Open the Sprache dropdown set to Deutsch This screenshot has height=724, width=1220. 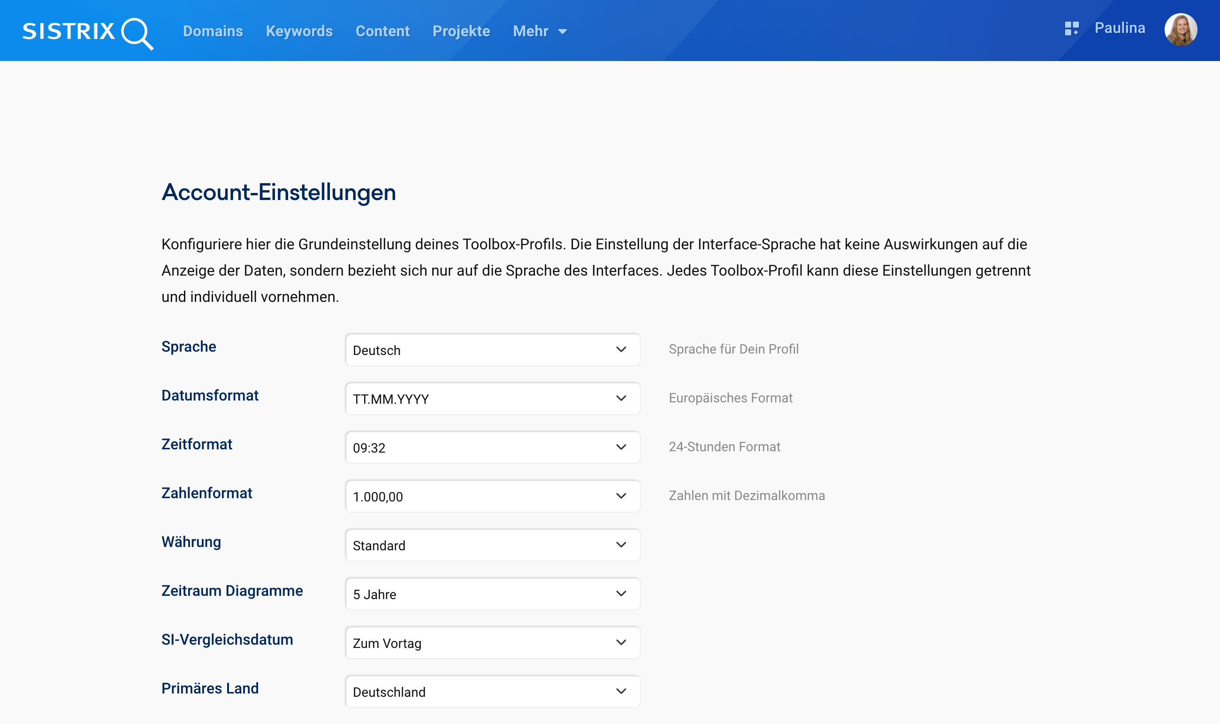pyautogui.click(x=492, y=350)
